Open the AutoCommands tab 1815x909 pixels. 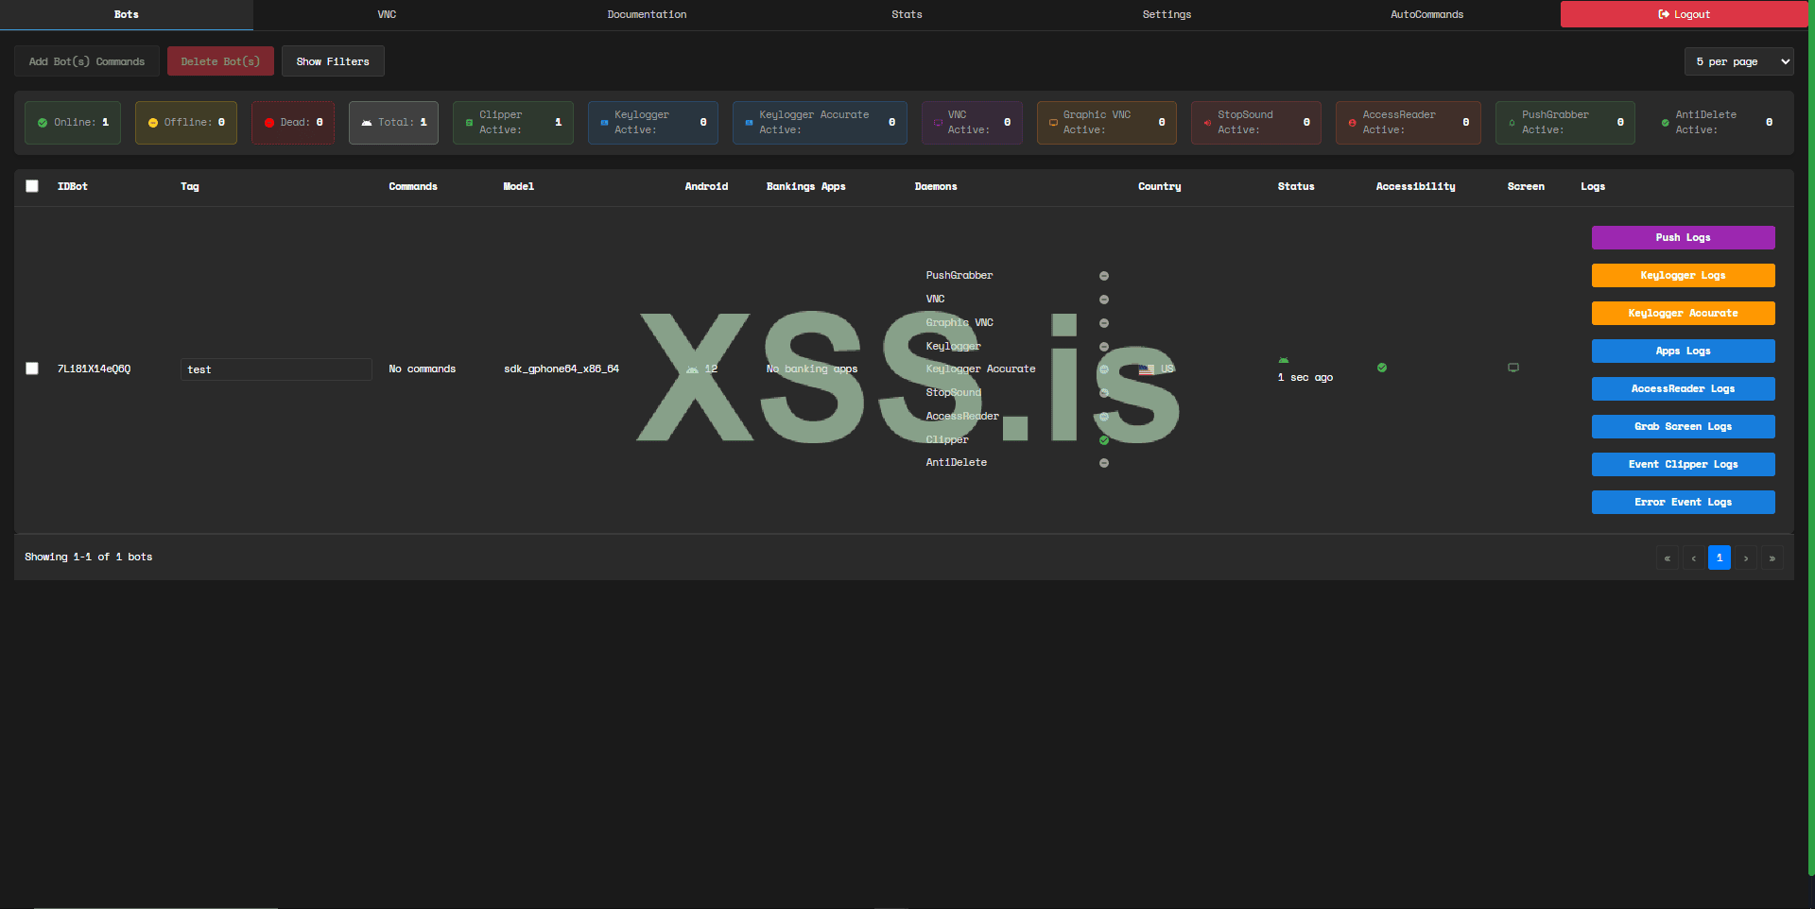click(x=1426, y=14)
